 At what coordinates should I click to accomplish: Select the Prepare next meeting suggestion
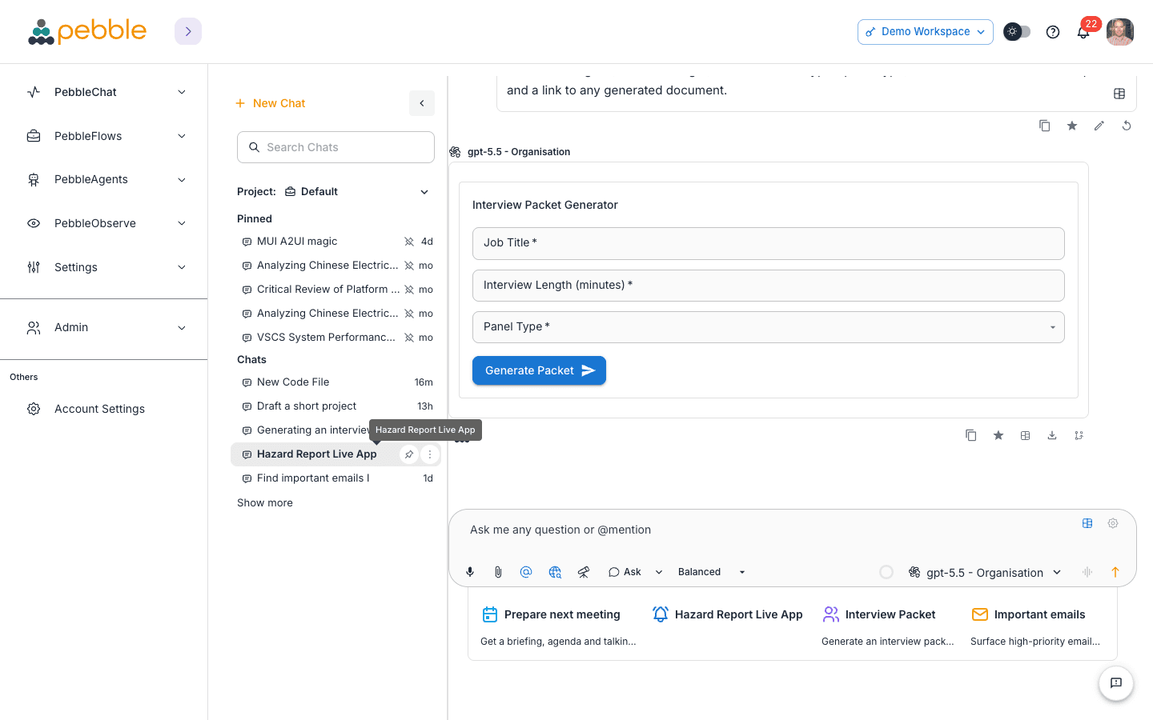pyautogui.click(x=558, y=627)
